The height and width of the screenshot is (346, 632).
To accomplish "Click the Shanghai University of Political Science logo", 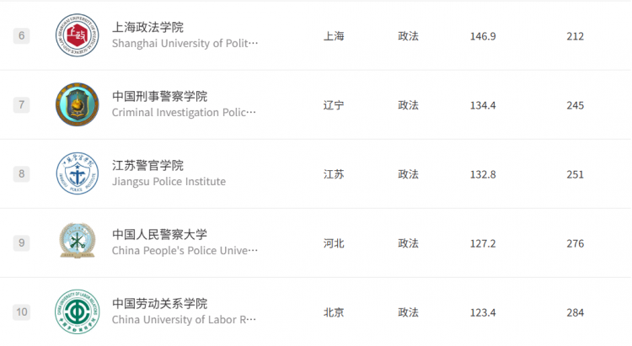I will click(x=77, y=35).
